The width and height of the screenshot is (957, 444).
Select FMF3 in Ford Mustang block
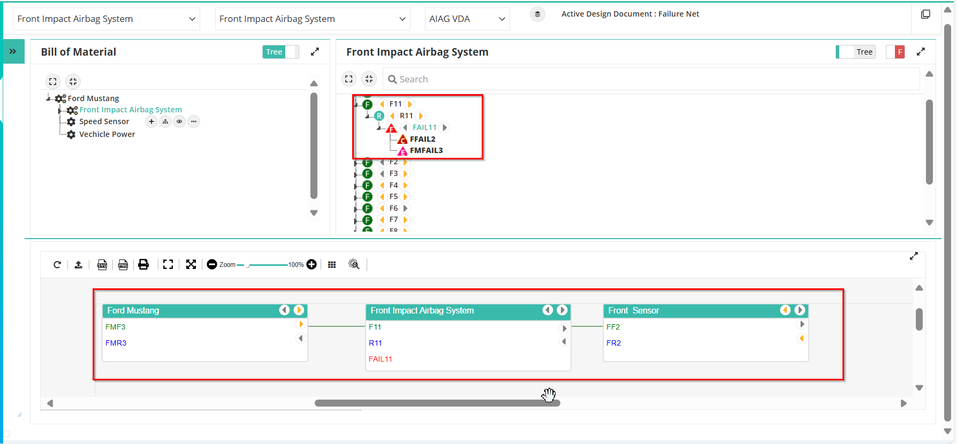pyautogui.click(x=116, y=327)
